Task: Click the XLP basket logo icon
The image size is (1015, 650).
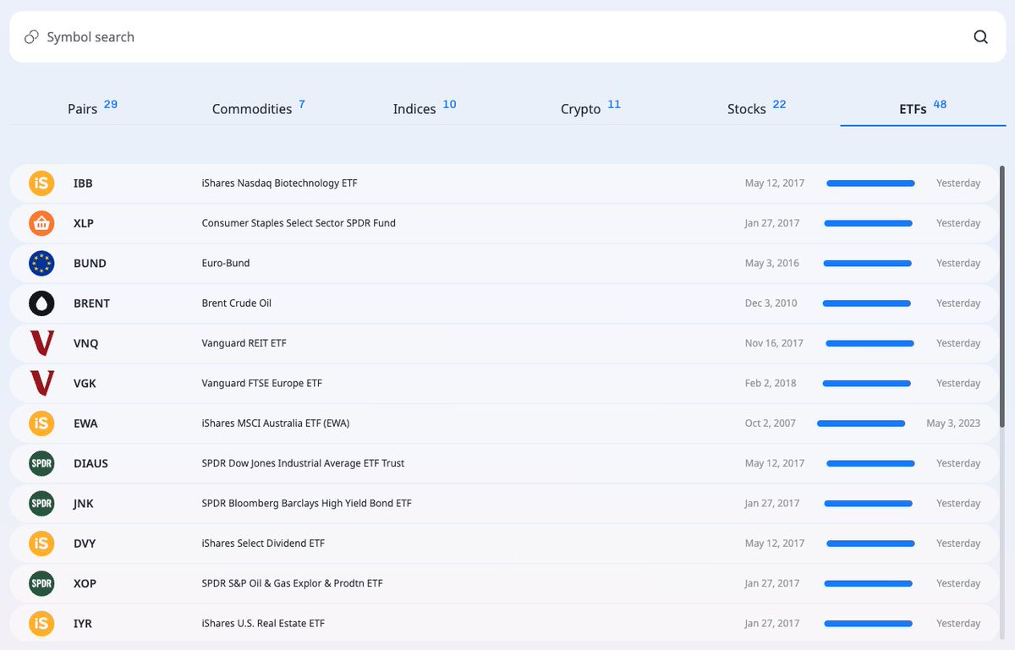Action: 41,223
